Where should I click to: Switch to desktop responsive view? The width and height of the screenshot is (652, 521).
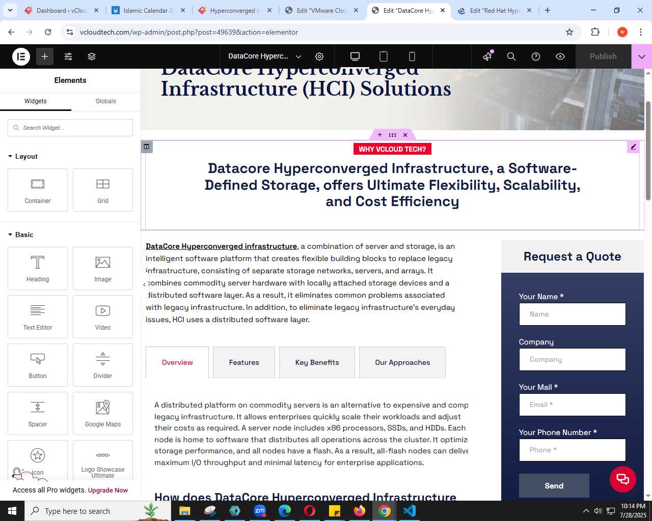[x=355, y=56]
